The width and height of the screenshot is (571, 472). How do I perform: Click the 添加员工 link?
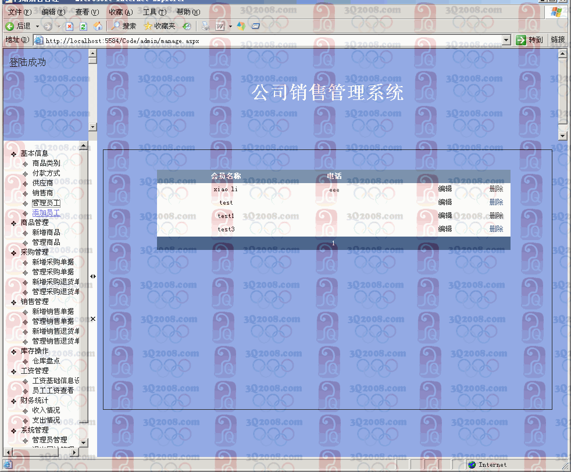[46, 213]
